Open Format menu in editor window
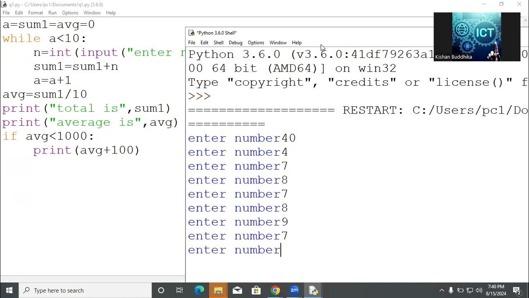 coord(36,13)
